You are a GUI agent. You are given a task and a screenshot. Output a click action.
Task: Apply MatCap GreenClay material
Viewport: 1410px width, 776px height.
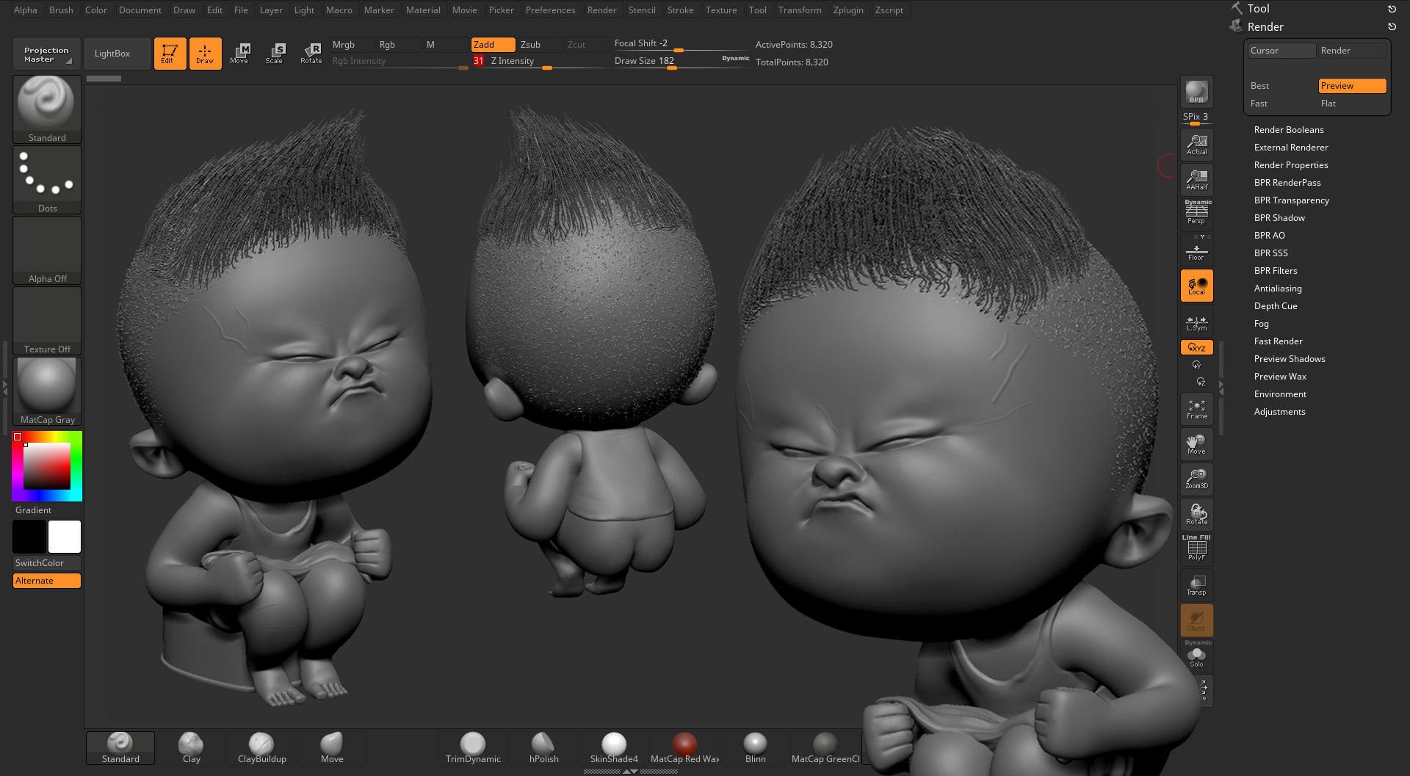click(x=825, y=748)
